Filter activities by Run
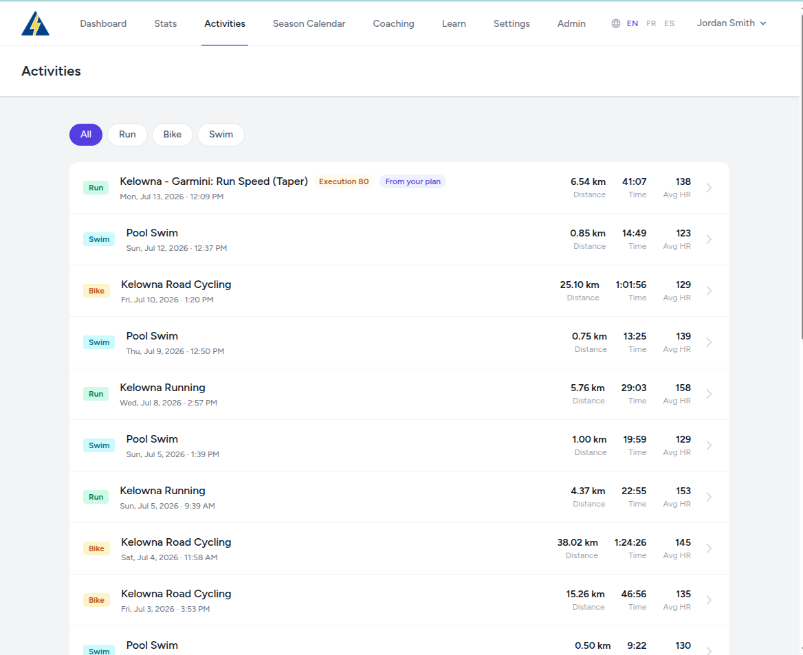The height and width of the screenshot is (655, 803). (127, 135)
